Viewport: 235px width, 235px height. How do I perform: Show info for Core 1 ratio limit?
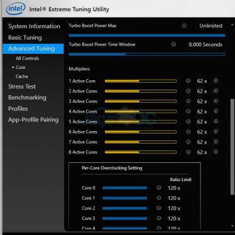pos(159,198)
